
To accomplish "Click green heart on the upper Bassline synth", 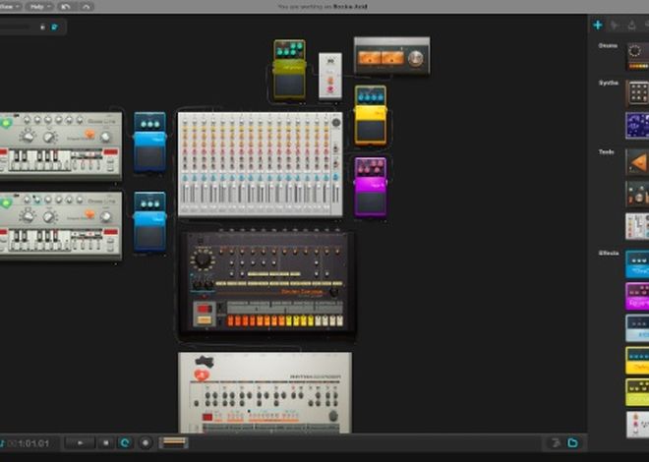I will 6,123.
